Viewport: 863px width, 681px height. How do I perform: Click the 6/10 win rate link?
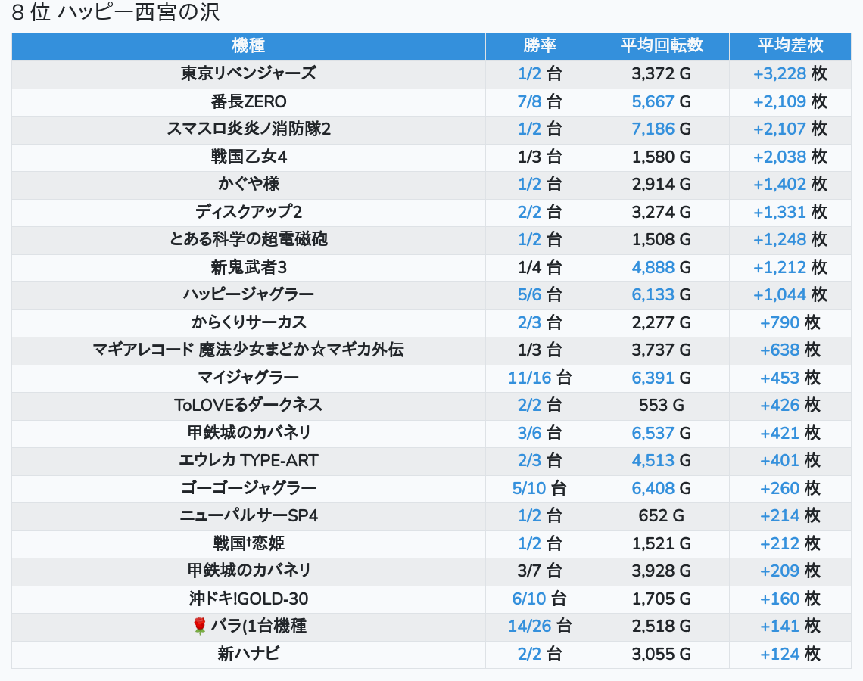coord(529,599)
